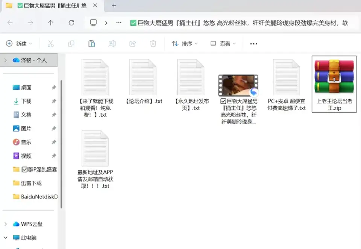The image size is (361, 249).
Task: Refresh the current folder view
Action: [71, 23]
